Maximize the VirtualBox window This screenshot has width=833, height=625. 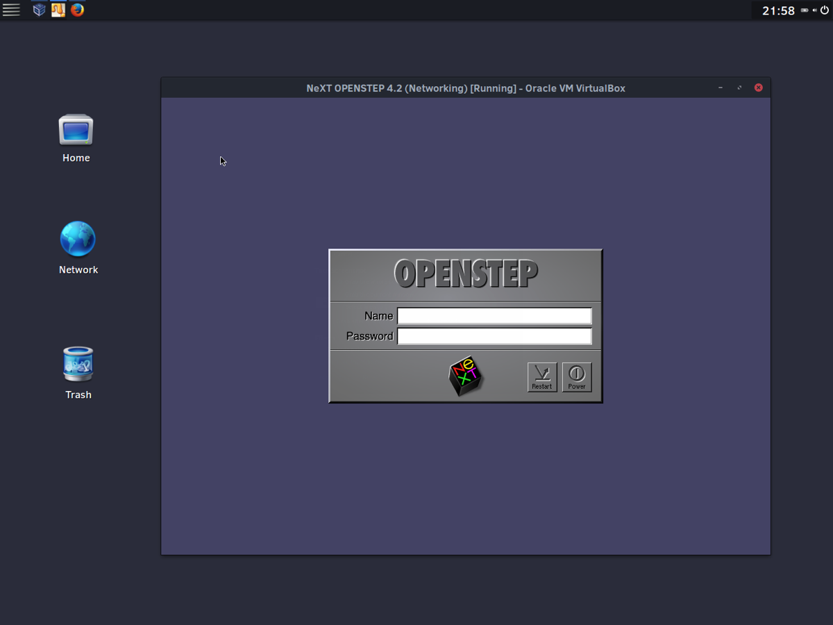click(739, 87)
